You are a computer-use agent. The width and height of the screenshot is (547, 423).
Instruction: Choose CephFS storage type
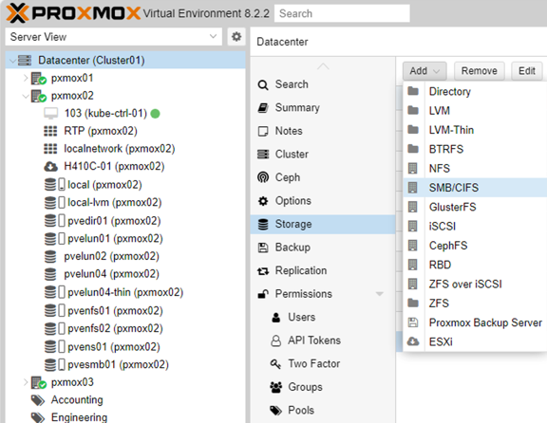(475, 246)
